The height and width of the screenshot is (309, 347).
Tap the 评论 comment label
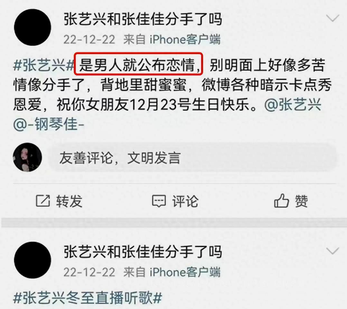tap(185, 201)
